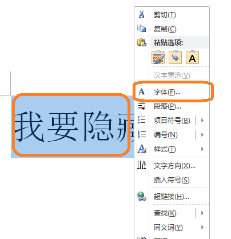Image resolution: width=231 pixels, height=239 pixels.
Task: Click the Font letter A icon
Action: (x=141, y=91)
